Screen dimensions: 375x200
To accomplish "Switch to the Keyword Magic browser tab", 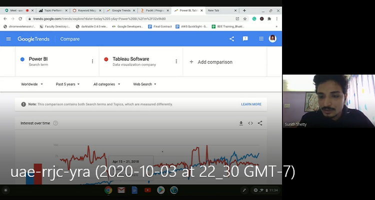I will coord(86,10).
